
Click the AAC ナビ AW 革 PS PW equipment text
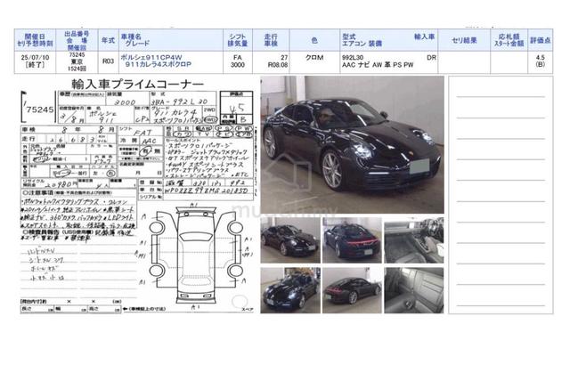(x=378, y=65)
